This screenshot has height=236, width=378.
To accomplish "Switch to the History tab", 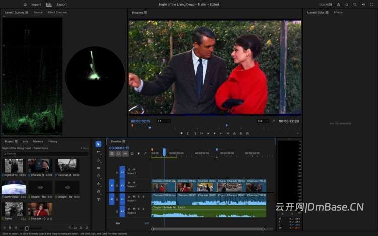I will point(53,142).
